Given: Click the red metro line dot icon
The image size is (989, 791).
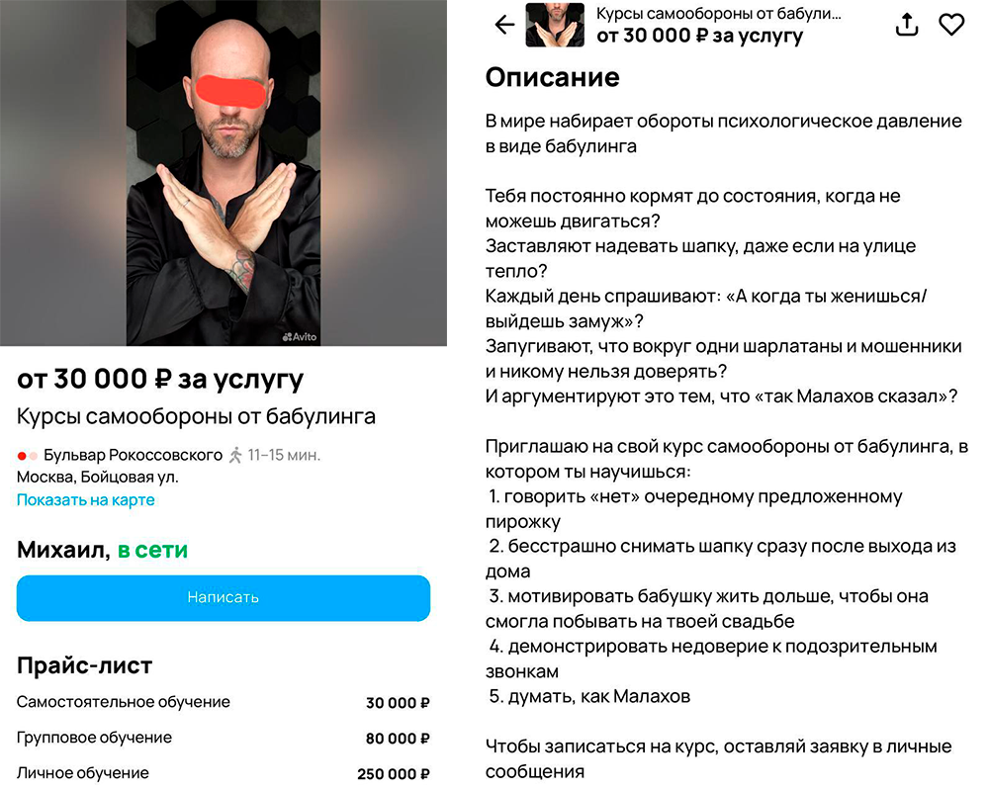Looking at the screenshot, I should (x=22, y=456).
